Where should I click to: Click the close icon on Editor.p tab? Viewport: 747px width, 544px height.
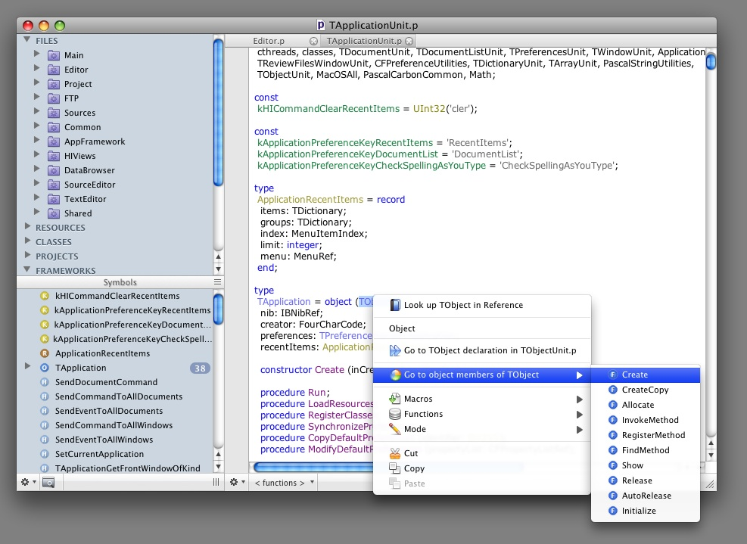pyautogui.click(x=313, y=41)
